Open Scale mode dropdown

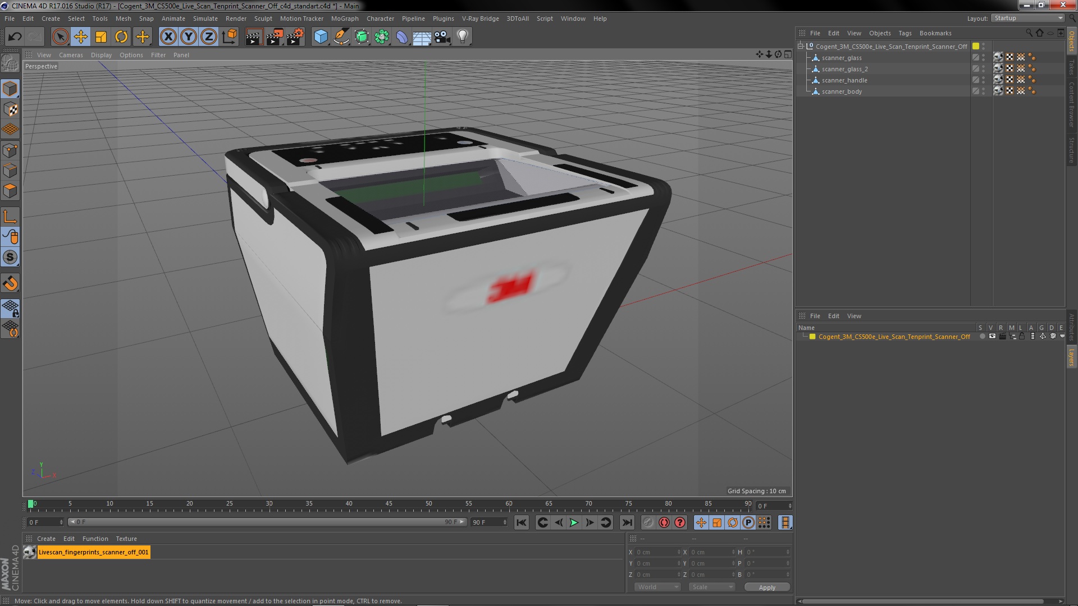(711, 587)
